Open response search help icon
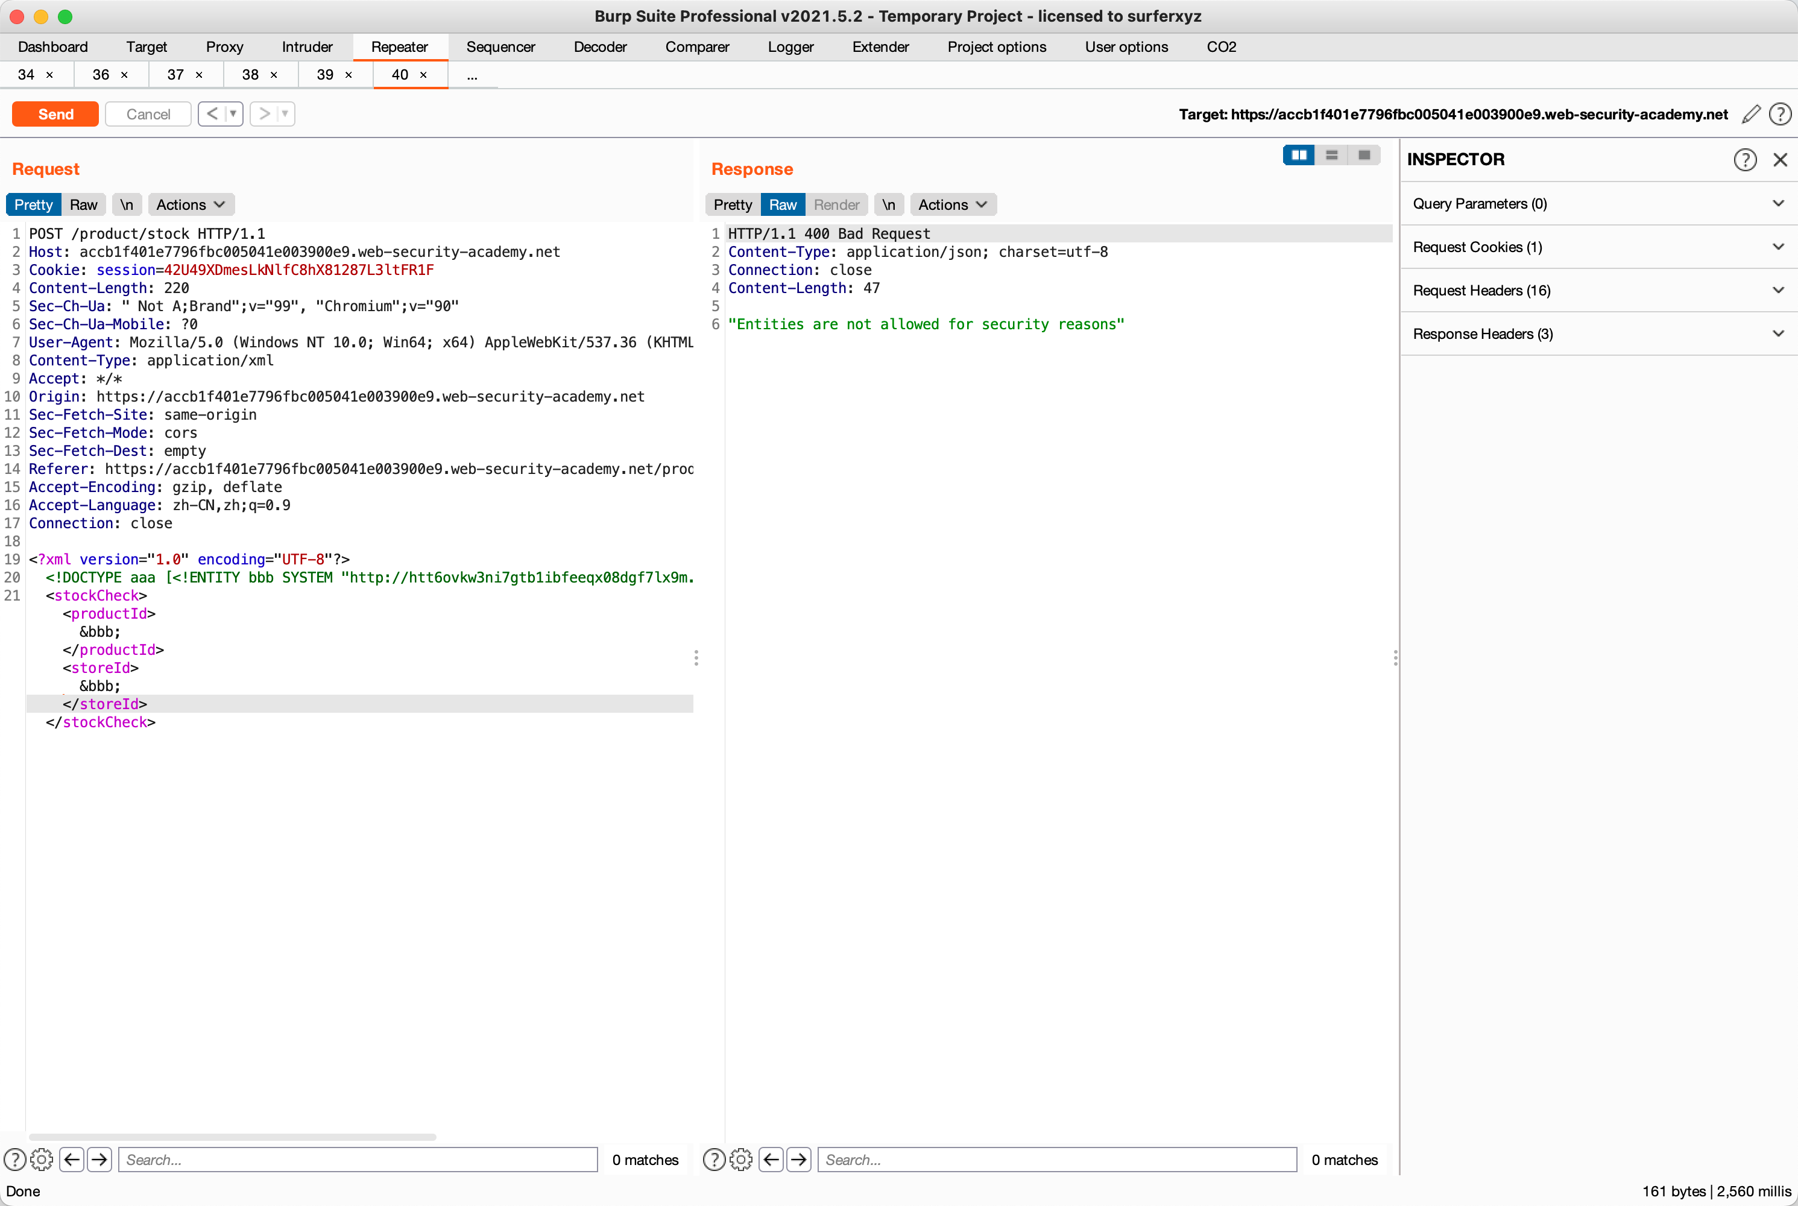1798x1206 pixels. point(714,1159)
